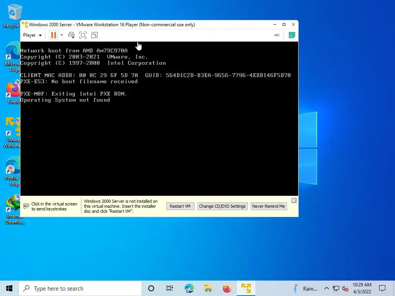
Task: Expand the power options dropdown arrow
Action: point(62,35)
